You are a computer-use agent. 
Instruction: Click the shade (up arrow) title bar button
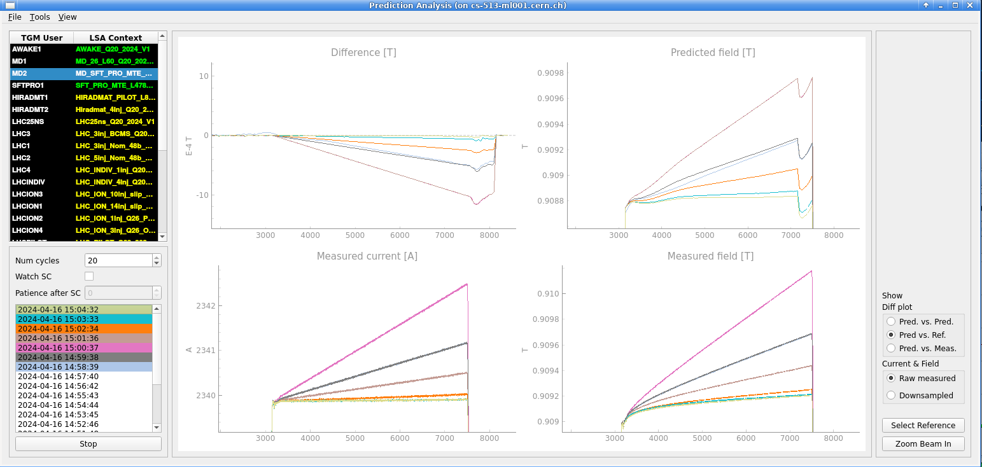point(925,5)
